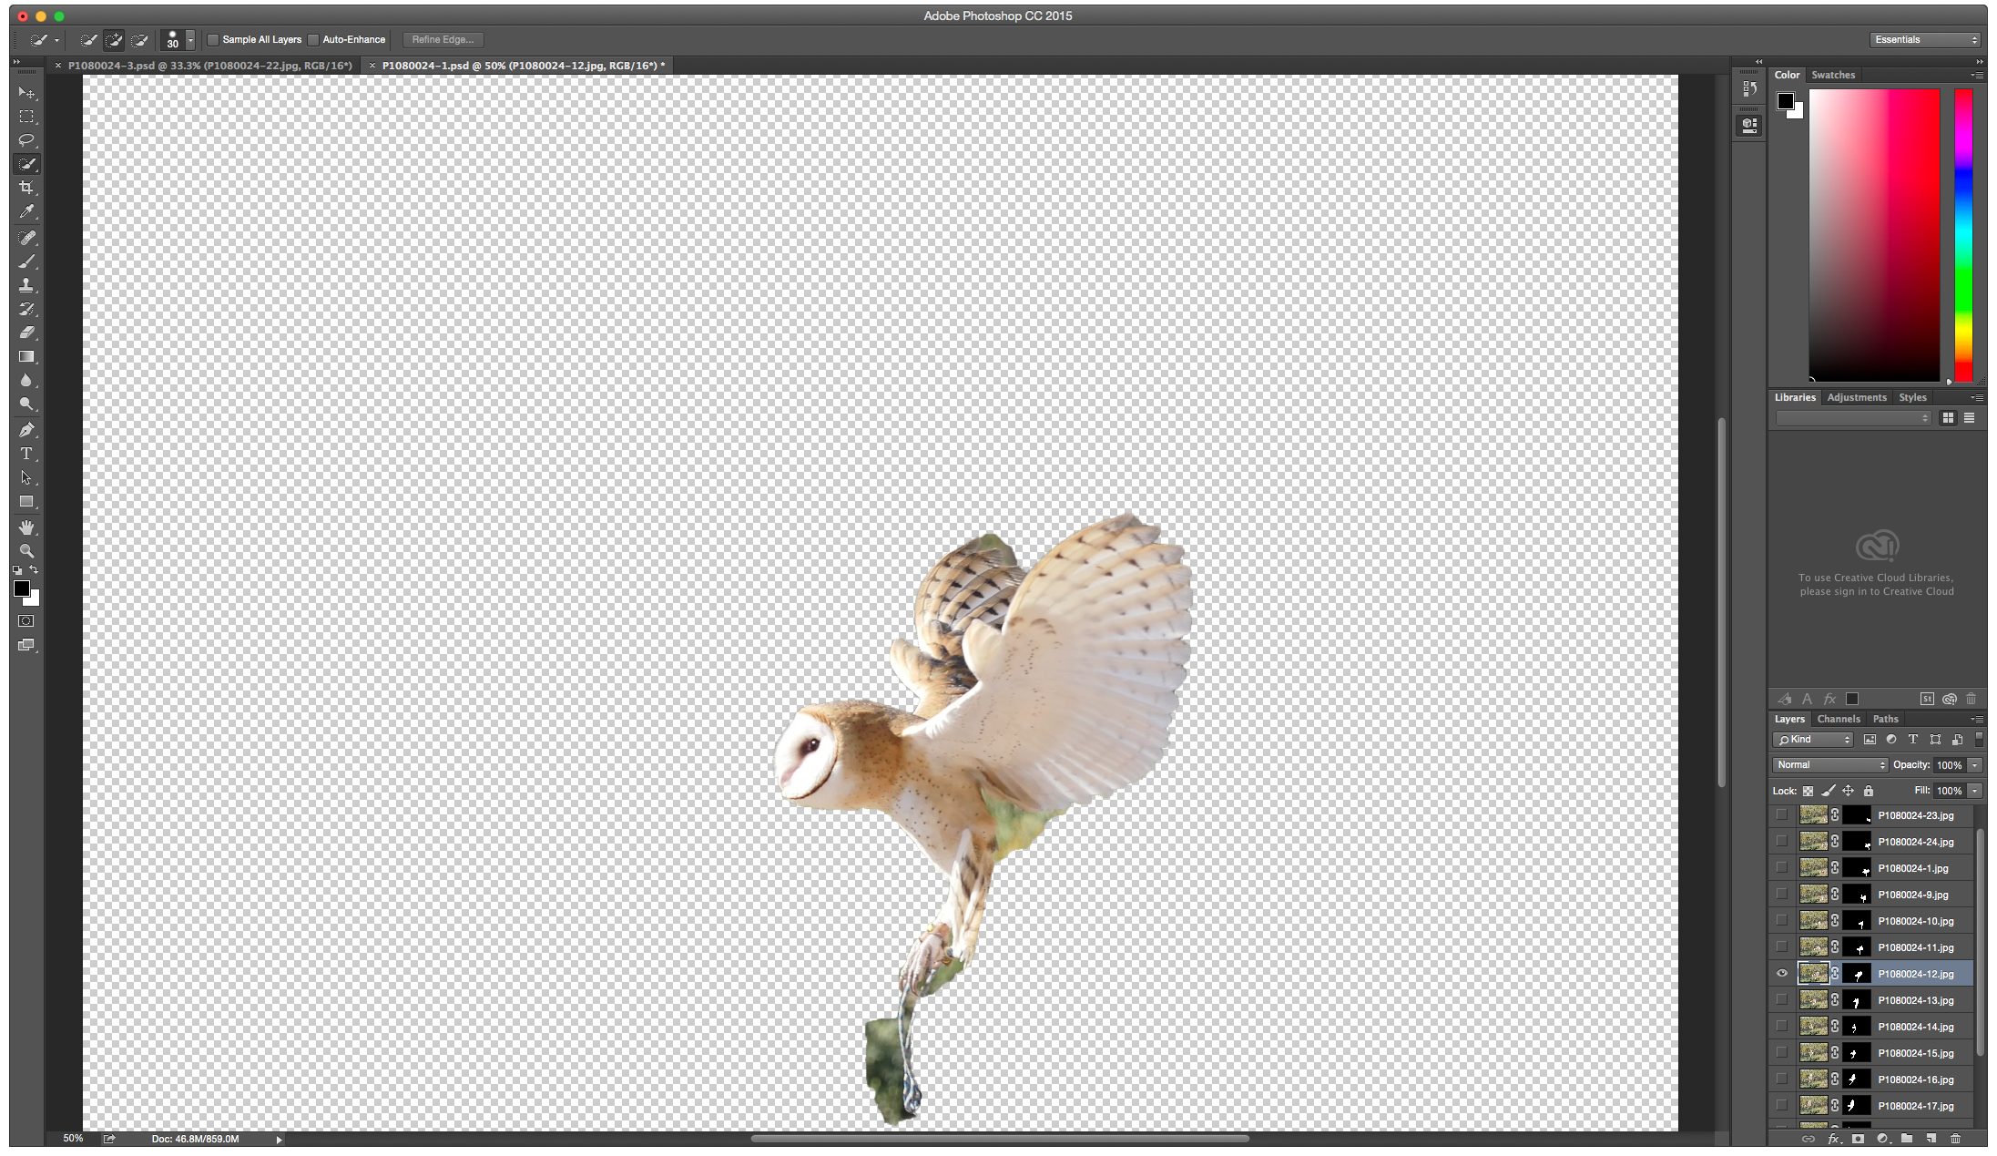Enable the Auto-Enhance checkbox
1997x1156 pixels.
(313, 40)
